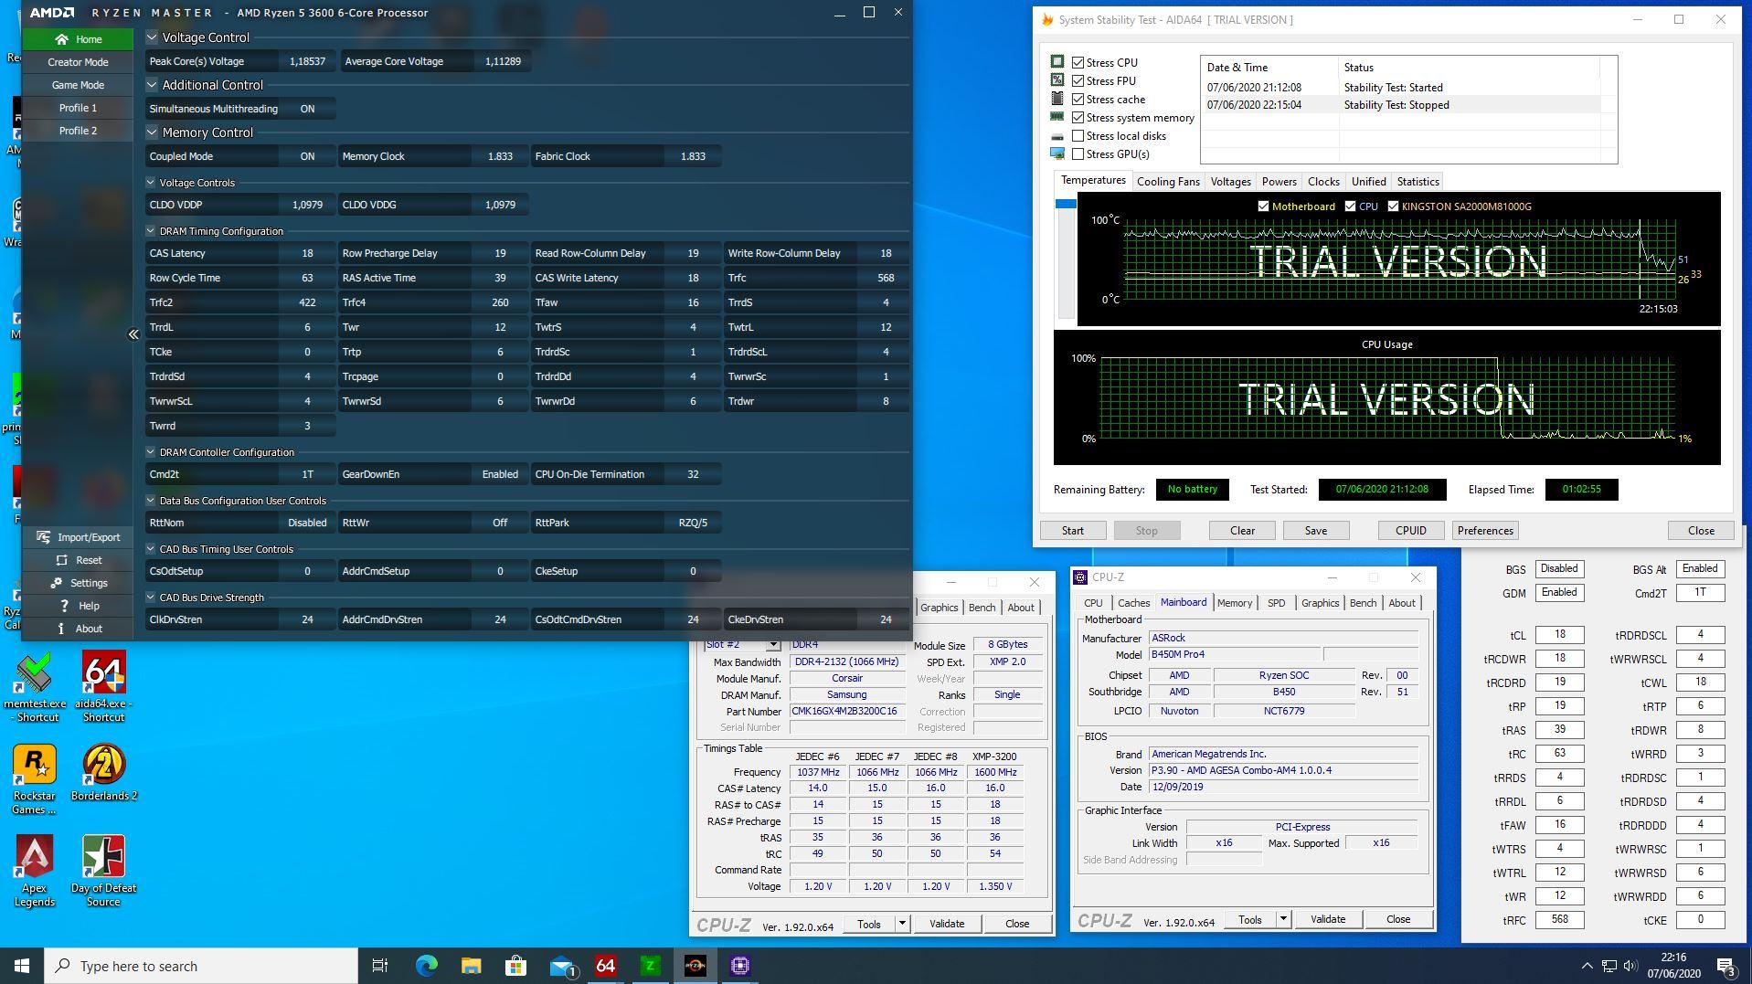Switch to Ryzen Master taskbar icon

[x=695, y=966]
